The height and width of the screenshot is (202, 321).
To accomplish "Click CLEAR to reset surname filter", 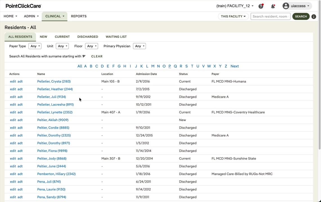I will (97, 56).
